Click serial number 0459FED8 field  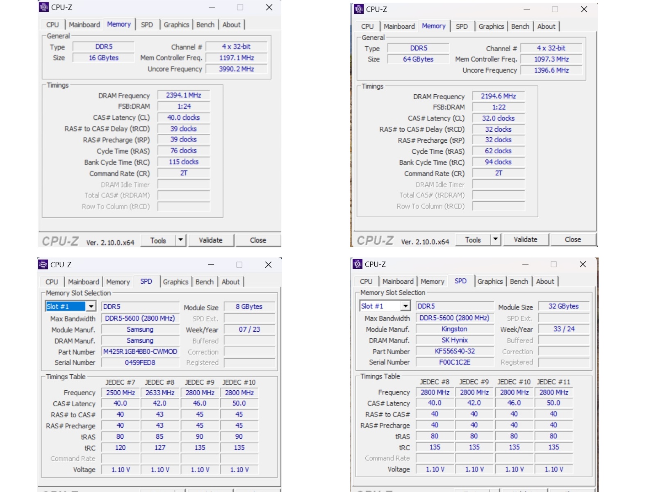[140, 362]
